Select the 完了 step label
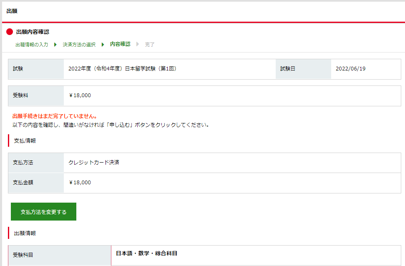The image size is (405, 266). pos(150,45)
